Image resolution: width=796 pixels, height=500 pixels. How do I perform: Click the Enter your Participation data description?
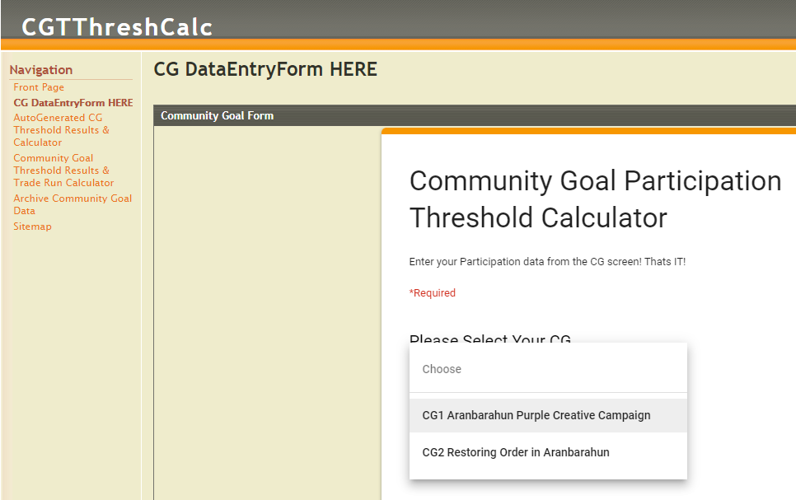click(547, 261)
